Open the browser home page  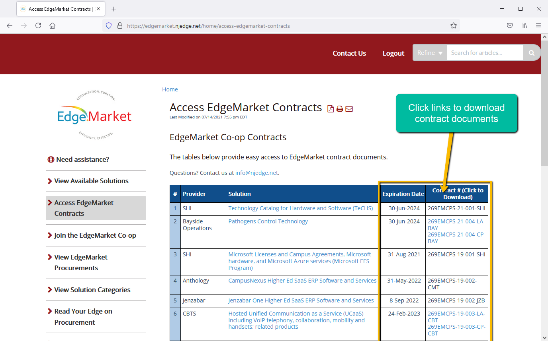[x=52, y=25]
